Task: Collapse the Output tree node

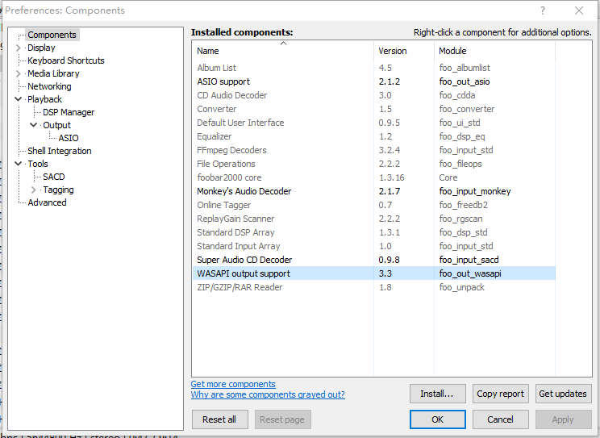Action: click(x=34, y=125)
